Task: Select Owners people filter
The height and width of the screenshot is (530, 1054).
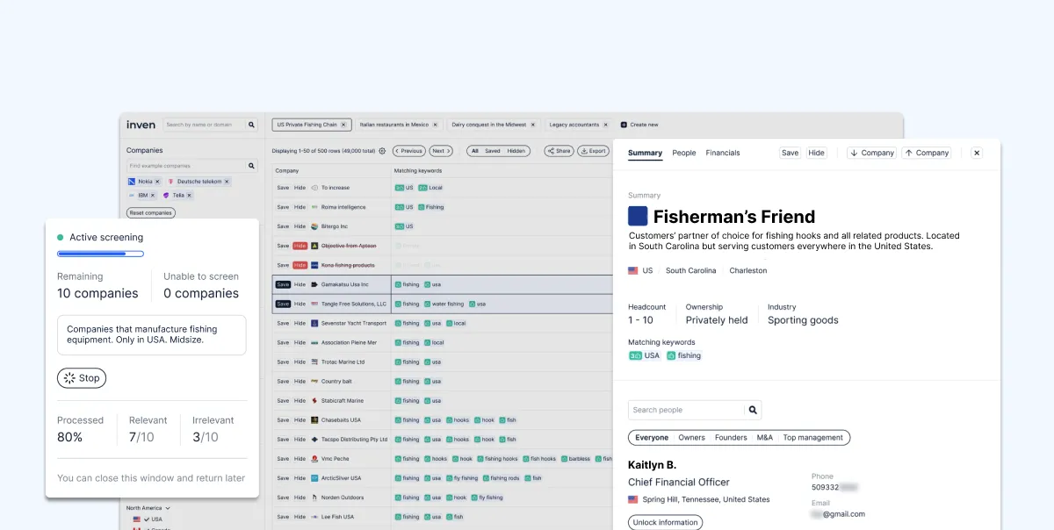Action: 692,437
